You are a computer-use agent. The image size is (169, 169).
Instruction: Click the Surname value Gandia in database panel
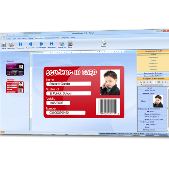(x=152, y=93)
